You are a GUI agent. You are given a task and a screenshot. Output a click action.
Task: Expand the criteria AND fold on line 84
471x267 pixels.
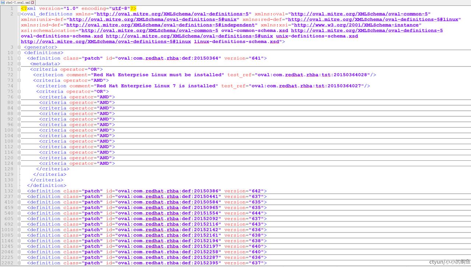coord(19,108)
